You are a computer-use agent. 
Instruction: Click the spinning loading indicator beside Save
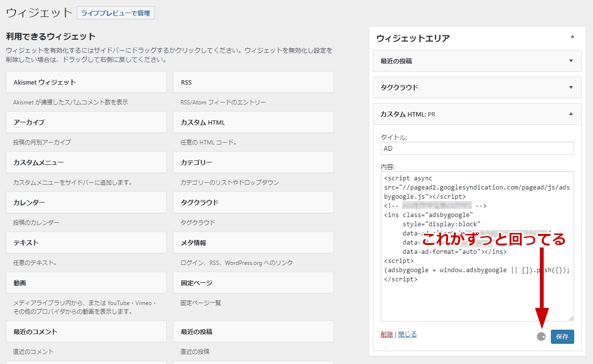[541, 336]
